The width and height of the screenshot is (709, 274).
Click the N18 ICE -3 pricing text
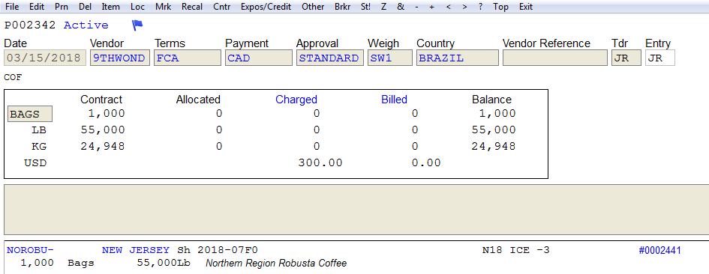[x=516, y=250]
